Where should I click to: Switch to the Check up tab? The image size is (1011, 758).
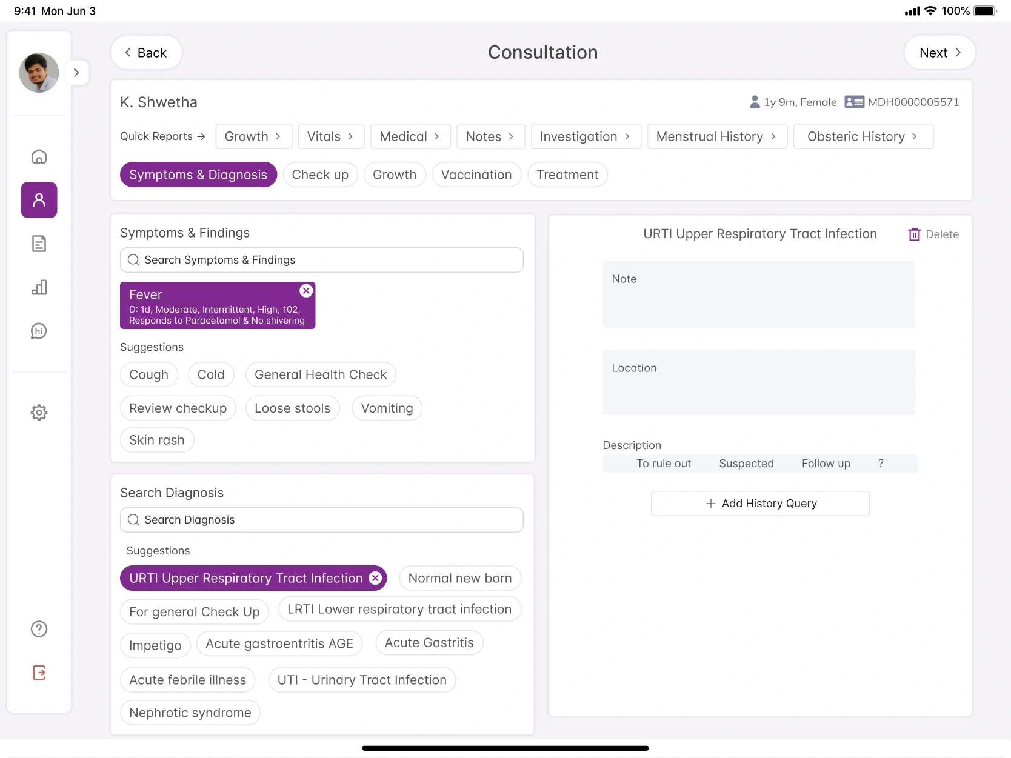tap(320, 175)
